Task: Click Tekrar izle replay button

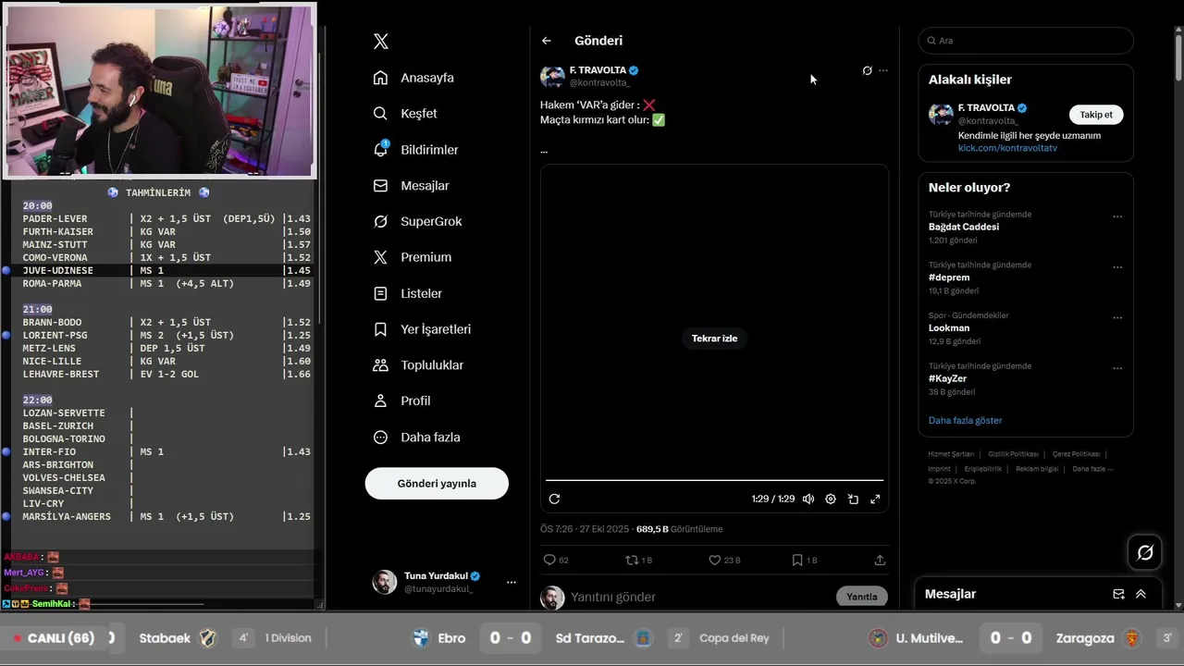Action: [x=714, y=339]
